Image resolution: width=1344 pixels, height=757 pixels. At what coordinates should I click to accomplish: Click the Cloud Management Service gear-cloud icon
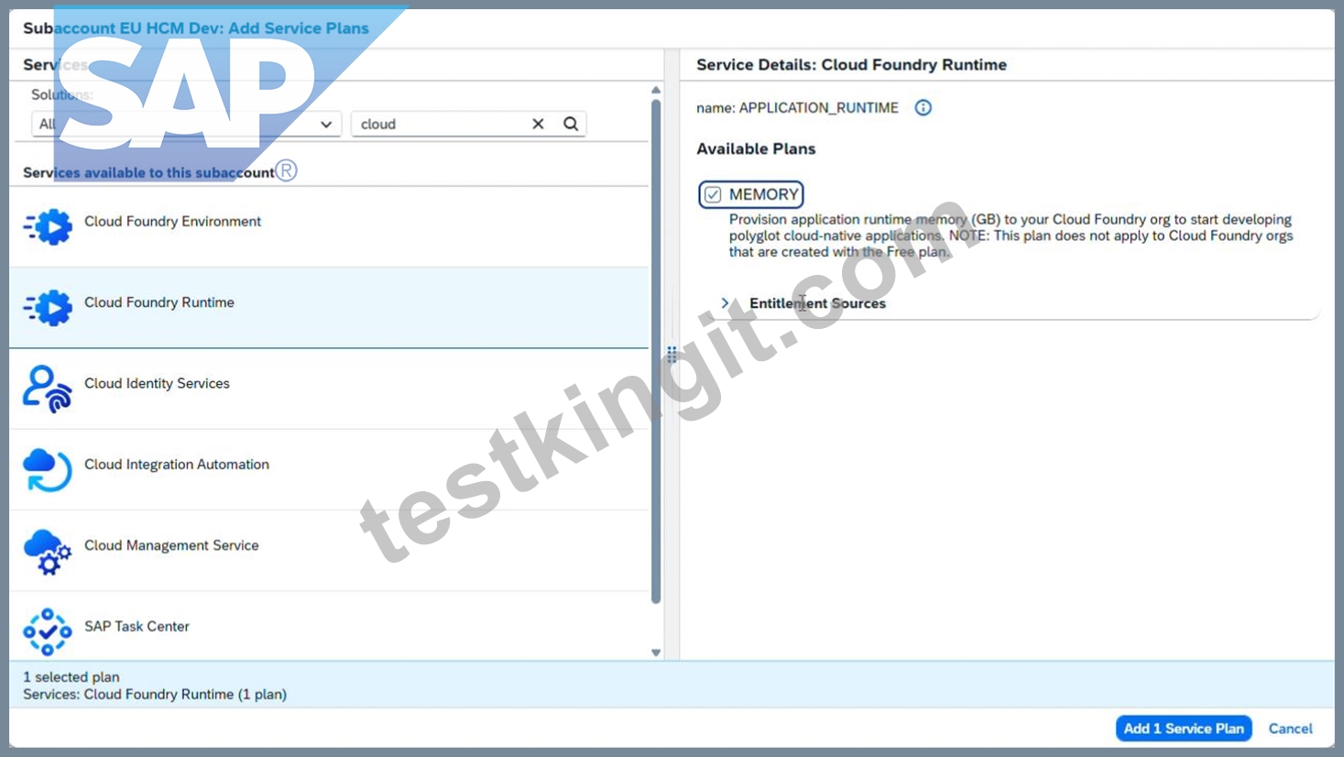click(x=48, y=552)
